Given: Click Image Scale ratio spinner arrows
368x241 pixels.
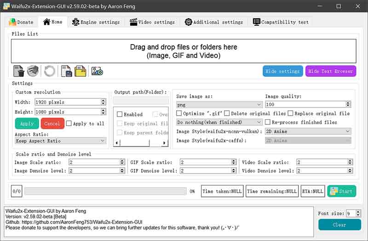Looking at the screenshot, I should (122, 162).
